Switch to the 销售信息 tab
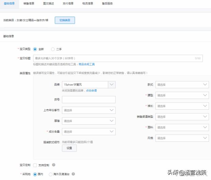Viewport: 211px width, 180px height. tap(29, 4)
